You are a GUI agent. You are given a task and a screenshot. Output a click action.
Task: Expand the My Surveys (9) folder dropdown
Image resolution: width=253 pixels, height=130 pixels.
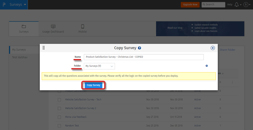99,66
